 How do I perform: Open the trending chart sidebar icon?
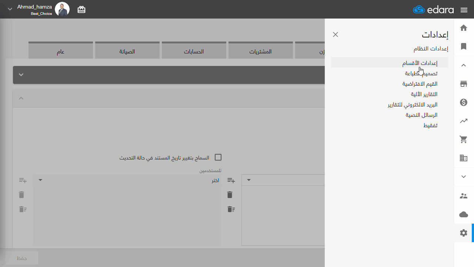[464, 121]
